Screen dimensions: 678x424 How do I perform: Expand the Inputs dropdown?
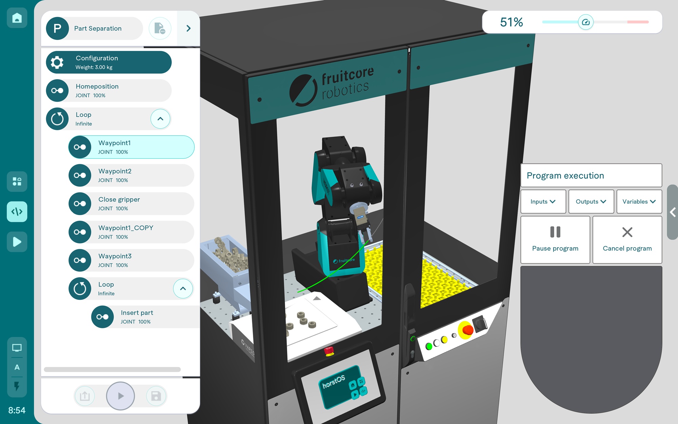pyautogui.click(x=543, y=201)
